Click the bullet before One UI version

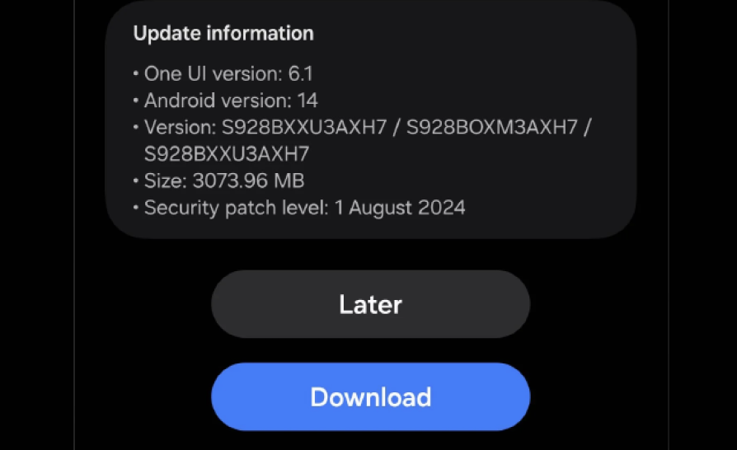[136, 73]
